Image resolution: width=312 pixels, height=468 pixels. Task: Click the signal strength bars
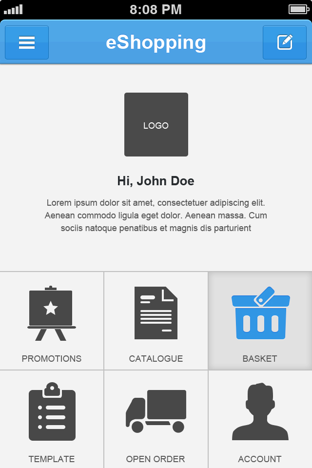click(x=13, y=9)
